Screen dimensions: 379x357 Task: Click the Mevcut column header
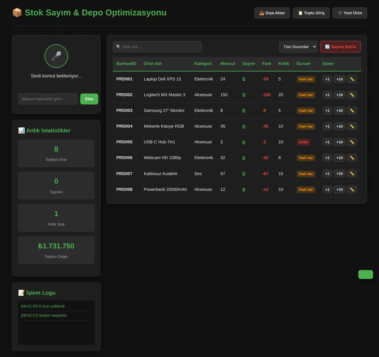click(x=228, y=64)
